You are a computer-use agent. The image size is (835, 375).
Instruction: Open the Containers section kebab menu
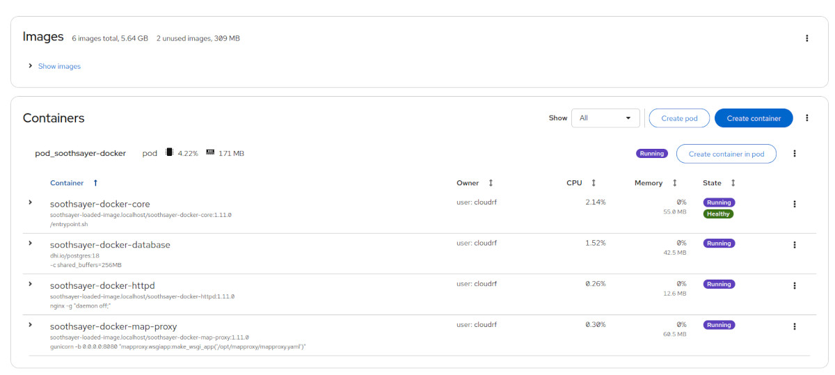[x=806, y=118]
